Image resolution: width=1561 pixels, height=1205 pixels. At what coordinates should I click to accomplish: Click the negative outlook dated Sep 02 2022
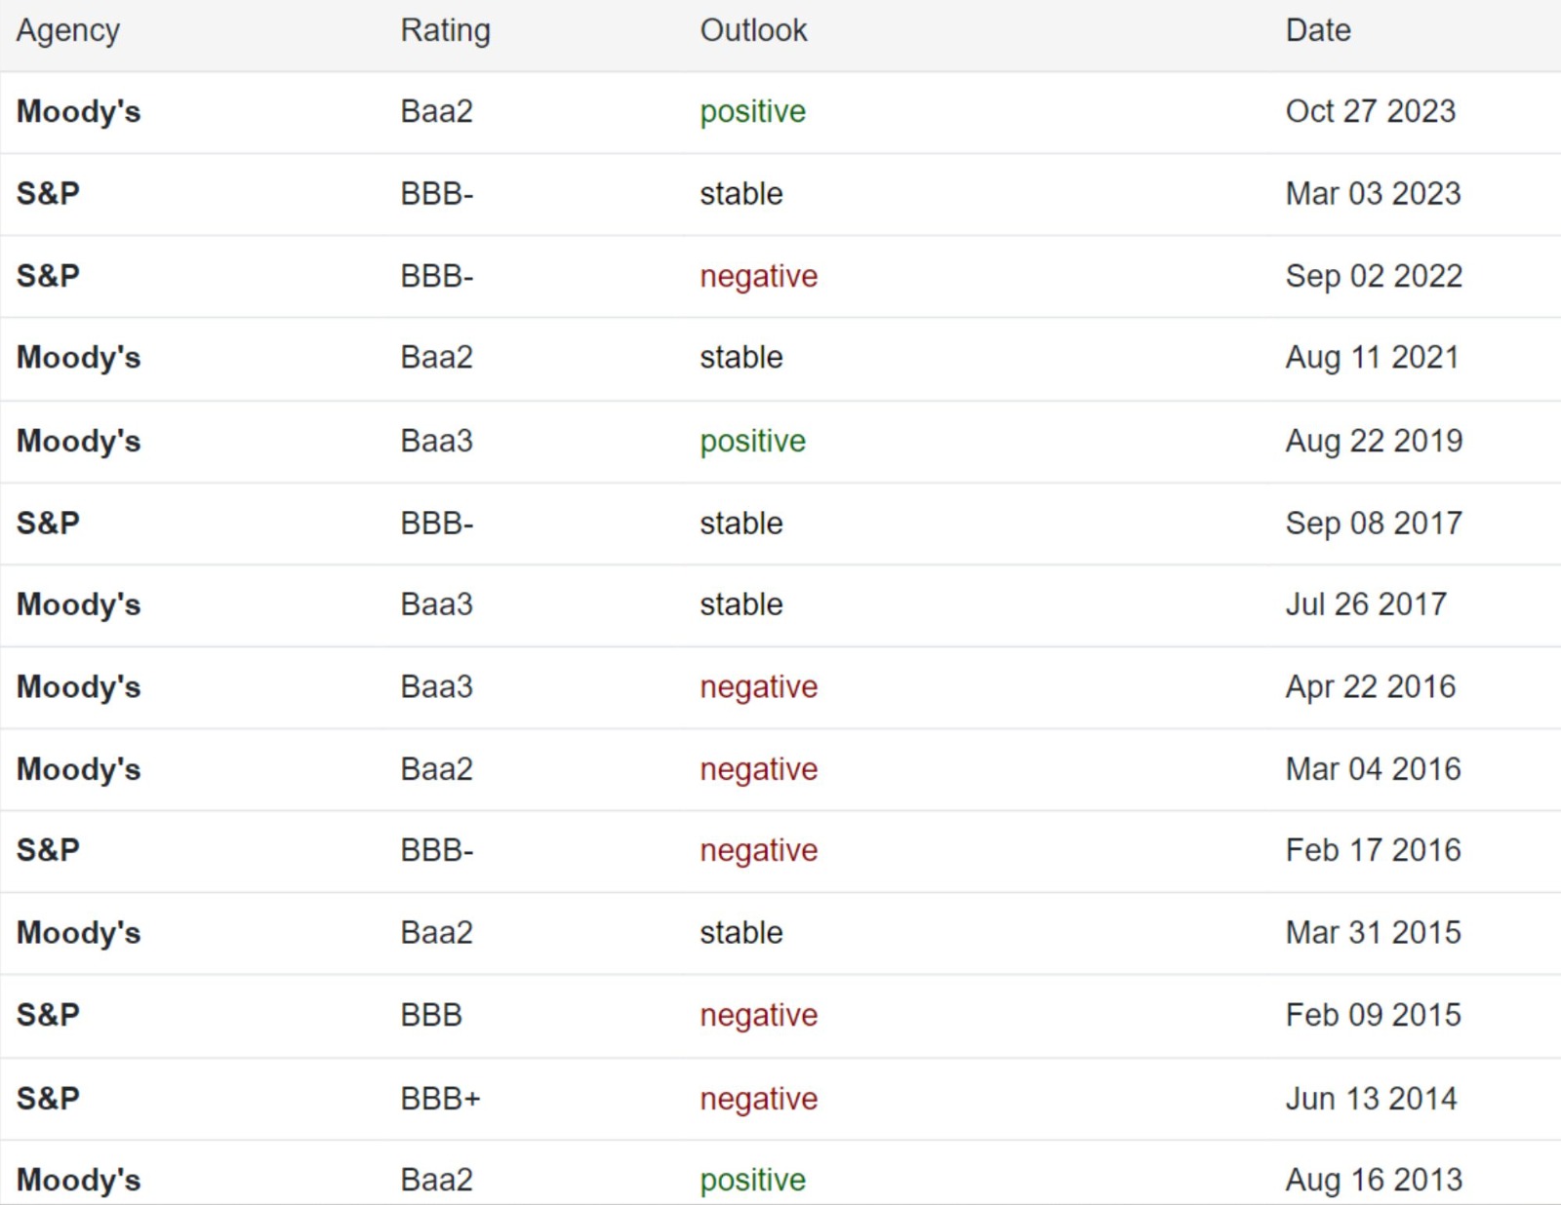pos(759,277)
